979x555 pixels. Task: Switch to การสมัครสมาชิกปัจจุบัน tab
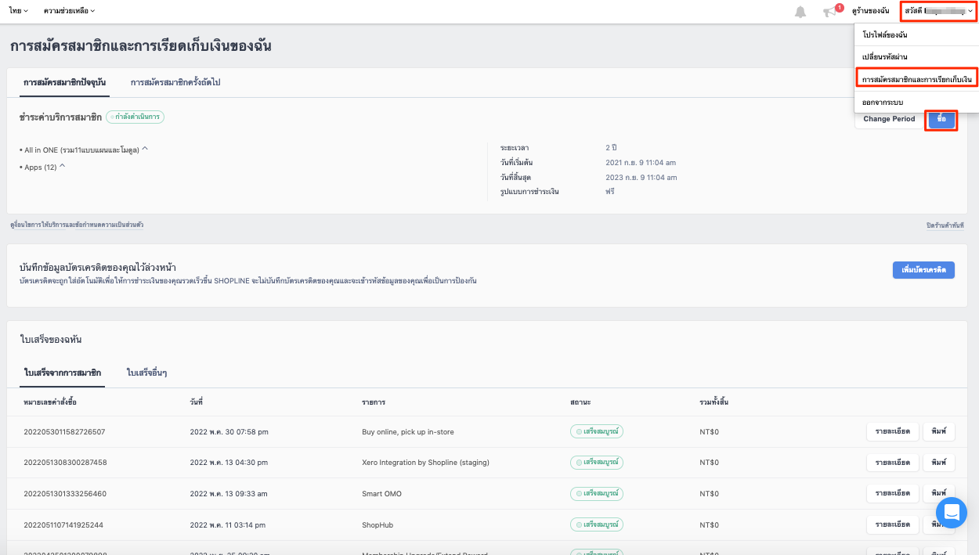click(64, 82)
